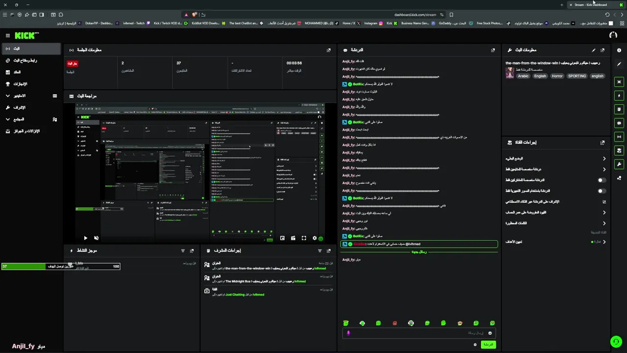Click the purple icon in chat input

pos(348,333)
